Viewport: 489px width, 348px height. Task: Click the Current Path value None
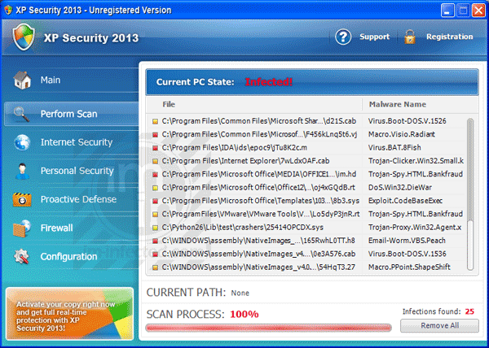240,293
